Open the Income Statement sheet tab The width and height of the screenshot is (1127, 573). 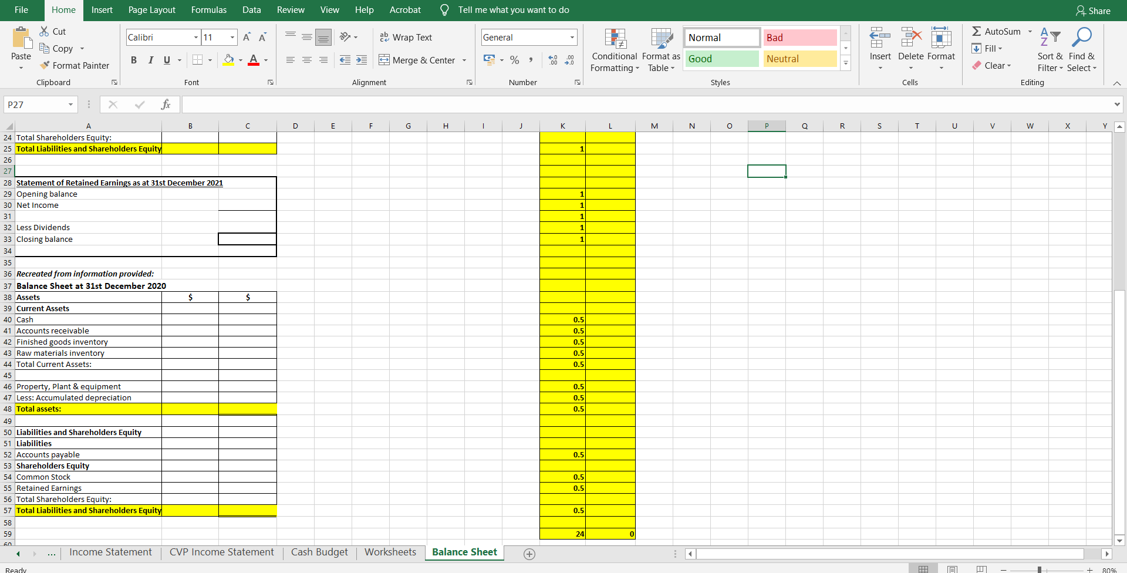pyautogui.click(x=110, y=552)
